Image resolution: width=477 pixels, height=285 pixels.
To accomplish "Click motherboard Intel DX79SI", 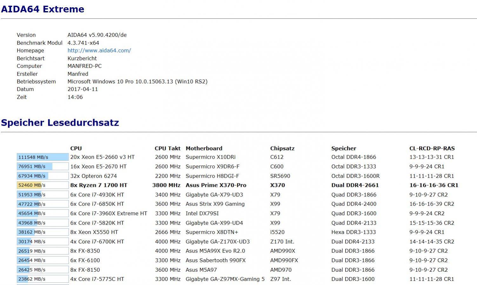I will click(x=202, y=213).
